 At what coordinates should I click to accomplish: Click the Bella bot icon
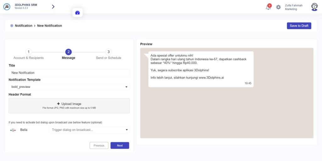[13, 130]
